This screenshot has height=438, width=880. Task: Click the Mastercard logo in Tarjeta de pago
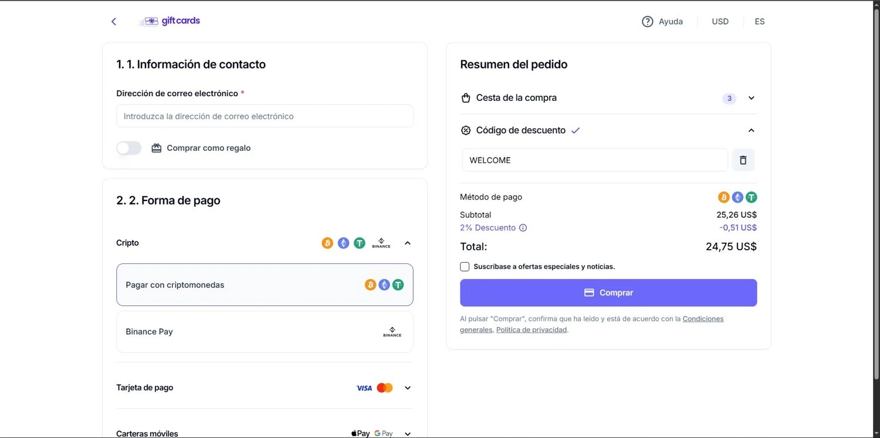tap(385, 388)
